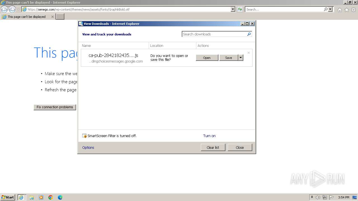The image size is (358, 201).
Task: Close the current browser tab
Action: (52, 17)
